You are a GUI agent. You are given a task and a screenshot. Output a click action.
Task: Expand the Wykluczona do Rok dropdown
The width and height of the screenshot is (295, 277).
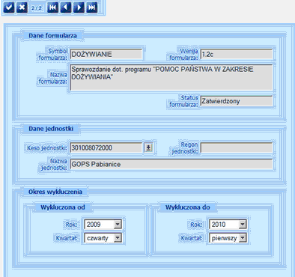[x=243, y=224]
